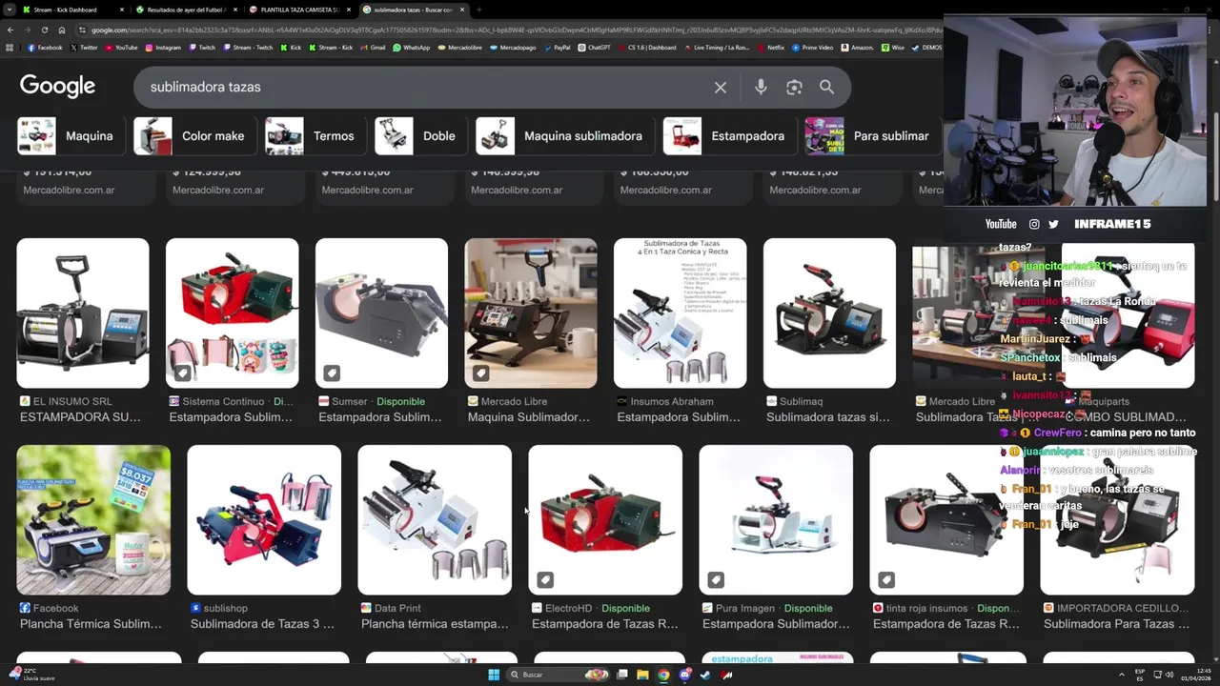Viewport: 1220px width, 686px height.
Task: Open the Gmail bookmark
Action: pos(373,47)
